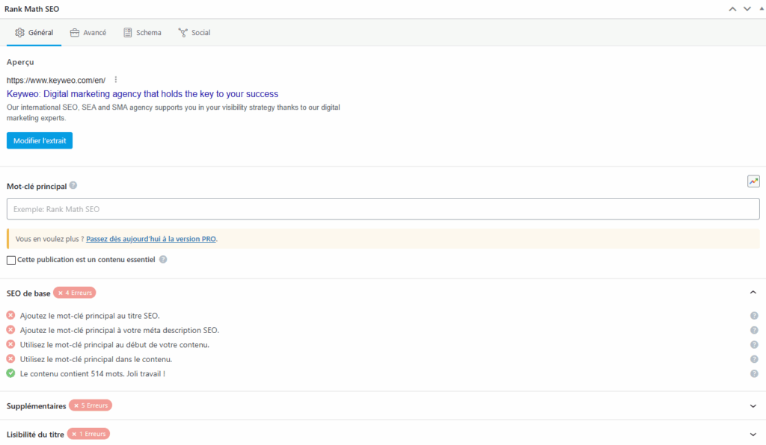Select the Avancé panel icon
766x445 pixels.
point(74,32)
